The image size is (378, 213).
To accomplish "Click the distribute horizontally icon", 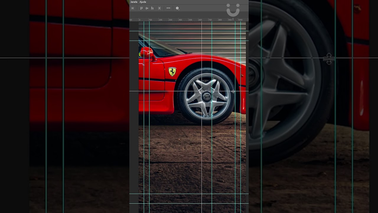I will coord(159,8).
